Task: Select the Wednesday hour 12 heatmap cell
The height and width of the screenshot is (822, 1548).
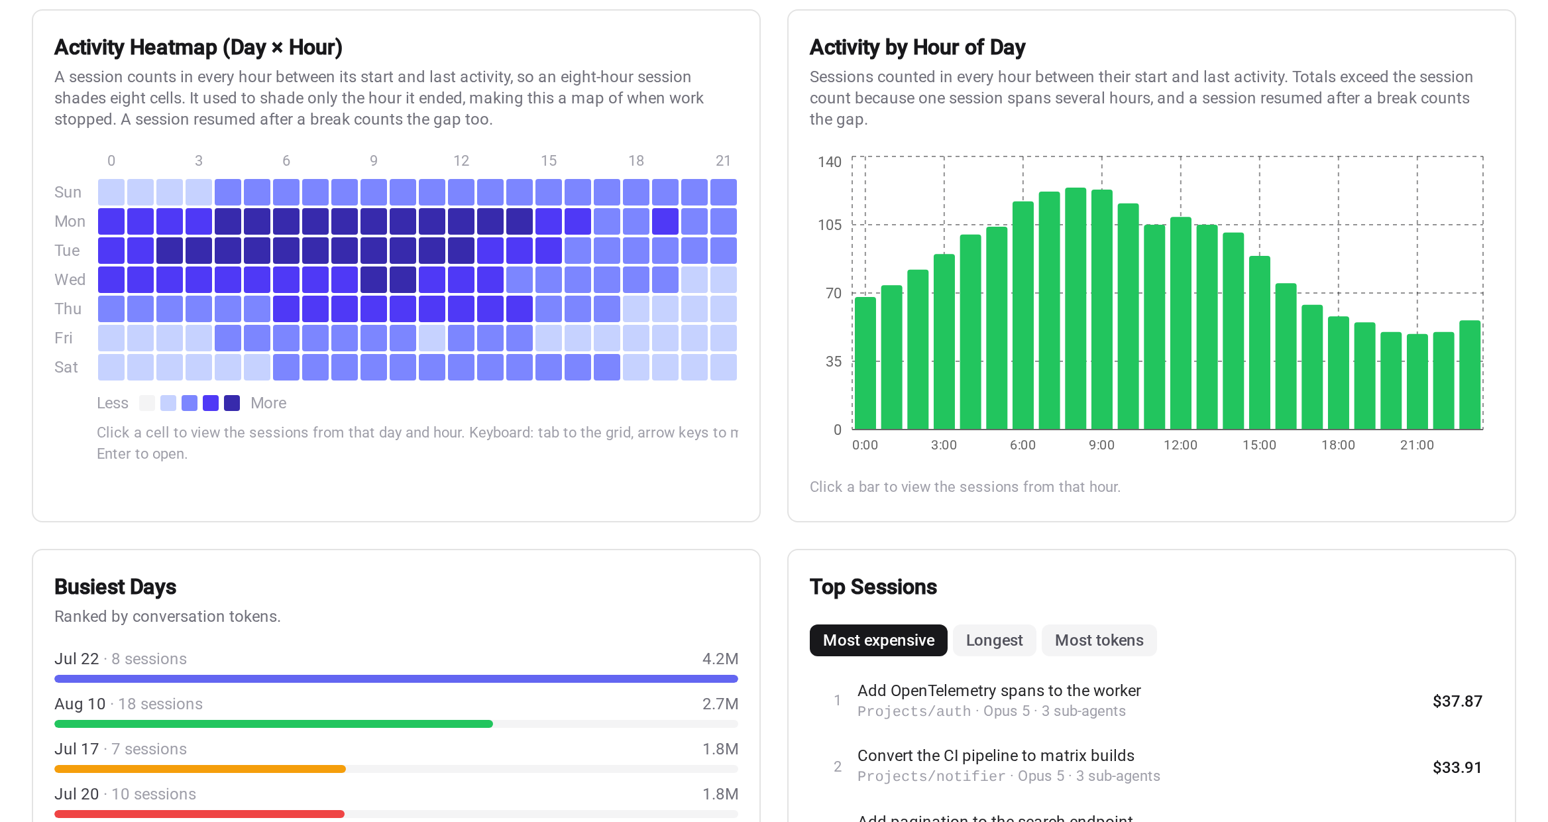Action: point(461,280)
